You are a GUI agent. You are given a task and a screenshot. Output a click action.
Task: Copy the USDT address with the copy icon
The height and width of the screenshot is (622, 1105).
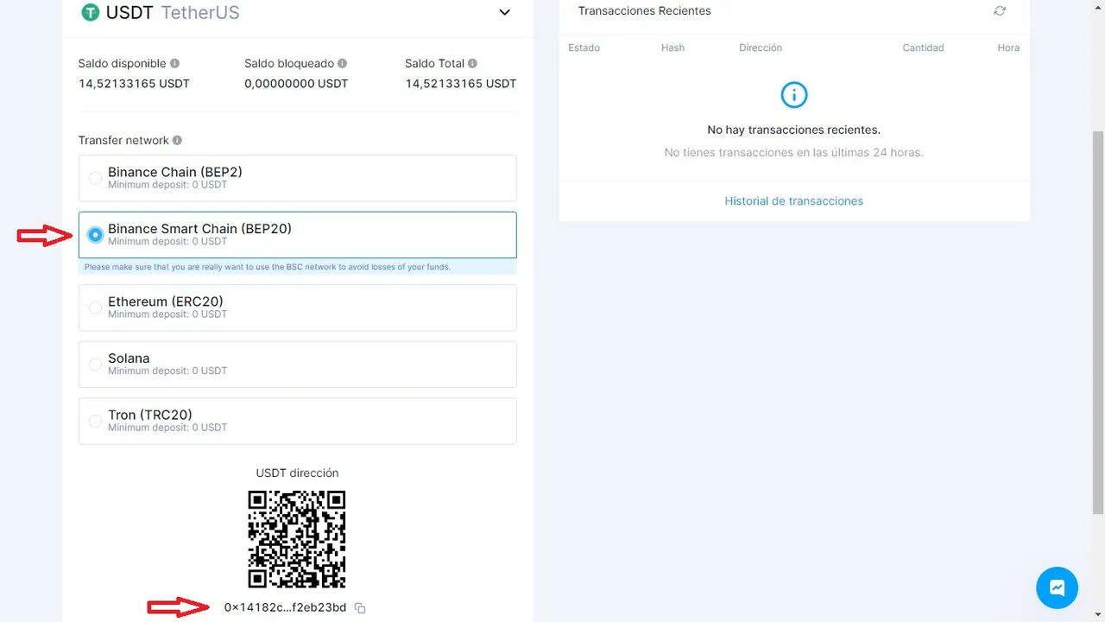pyautogui.click(x=360, y=608)
